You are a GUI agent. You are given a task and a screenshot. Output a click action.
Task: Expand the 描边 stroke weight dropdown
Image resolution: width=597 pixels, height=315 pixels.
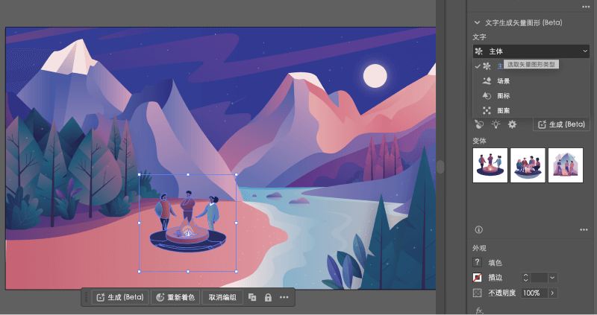(x=553, y=278)
